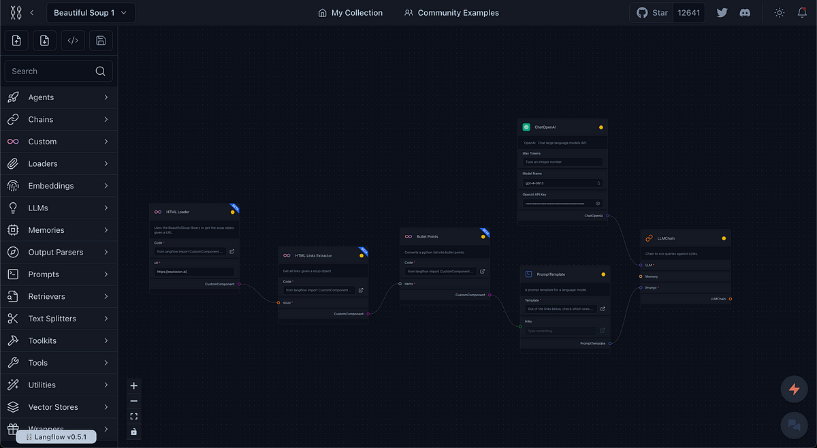Open the Twitter icon link
Viewport: 817px width, 448px height.
(722, 13)
